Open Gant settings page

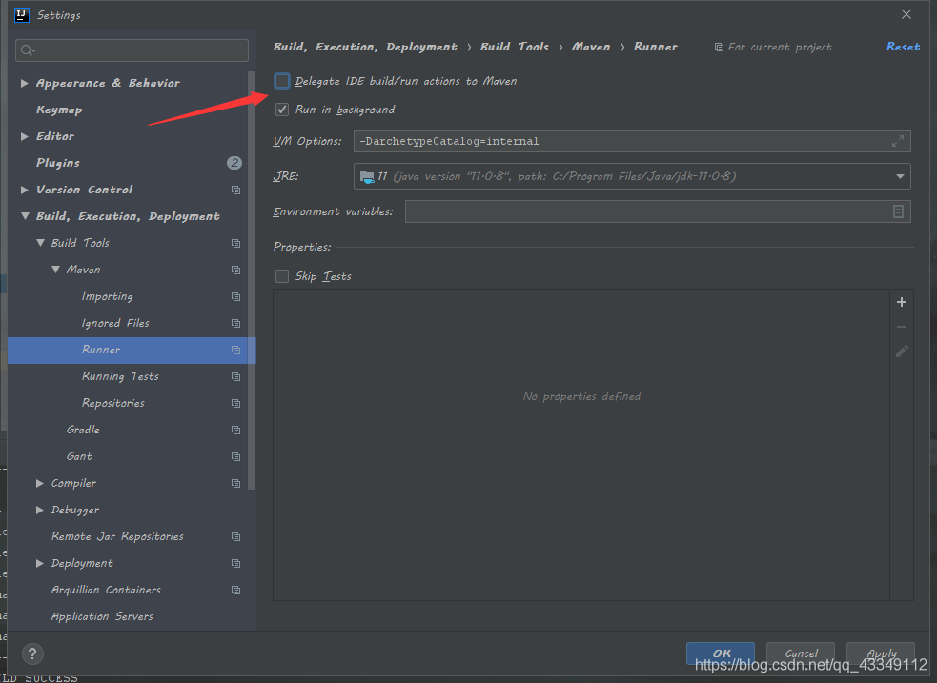click(79, 456)
